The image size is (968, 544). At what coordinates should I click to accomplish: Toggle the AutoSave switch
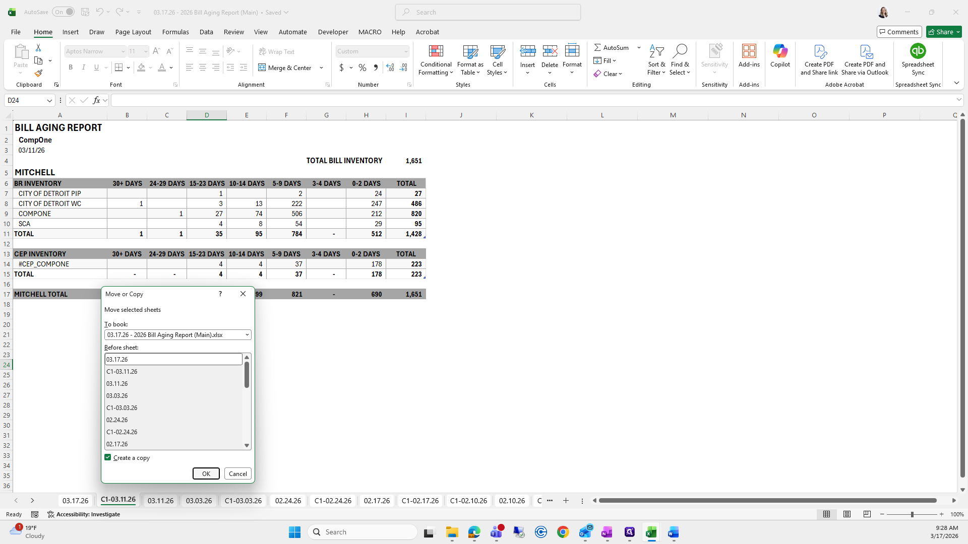pos(64,12)
